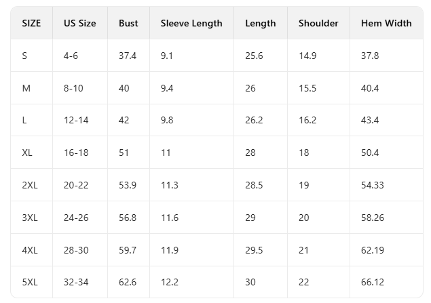The width and height of the screenshot is (431, 303).
Task: Click the 2XL size row label
Action: click(x=30, y=185)
